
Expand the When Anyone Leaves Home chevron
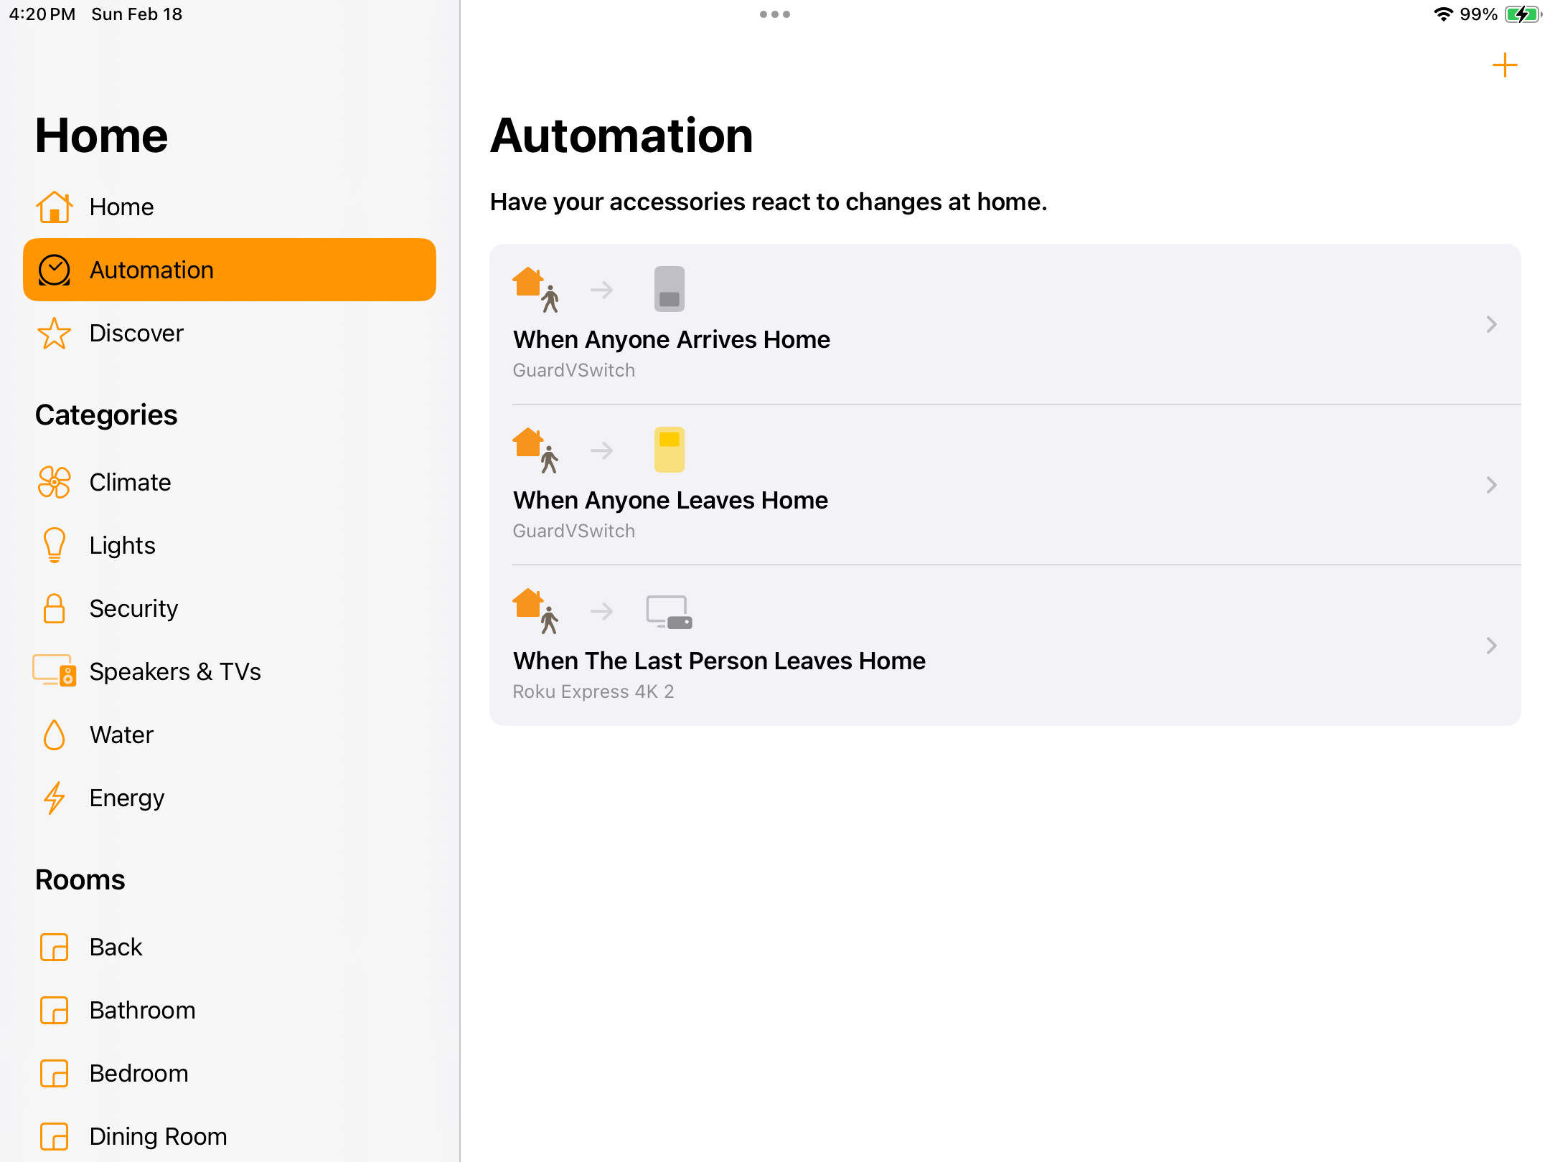[1492, 485]
